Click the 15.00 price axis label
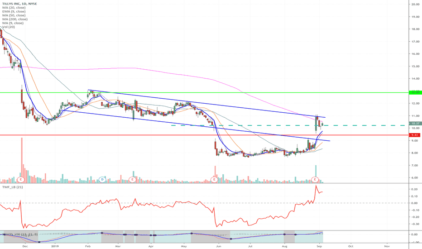This screenshot has height=249, width=422. pos(415,66)
